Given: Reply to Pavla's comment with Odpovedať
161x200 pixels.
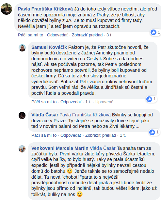Looking at the screenshot, I should 57,35.
